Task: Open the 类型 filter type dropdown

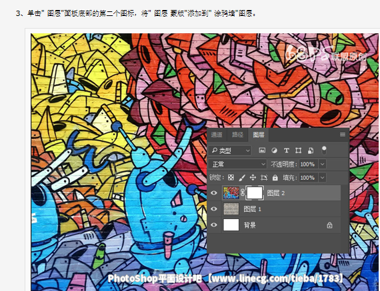Action: [230, 150]
